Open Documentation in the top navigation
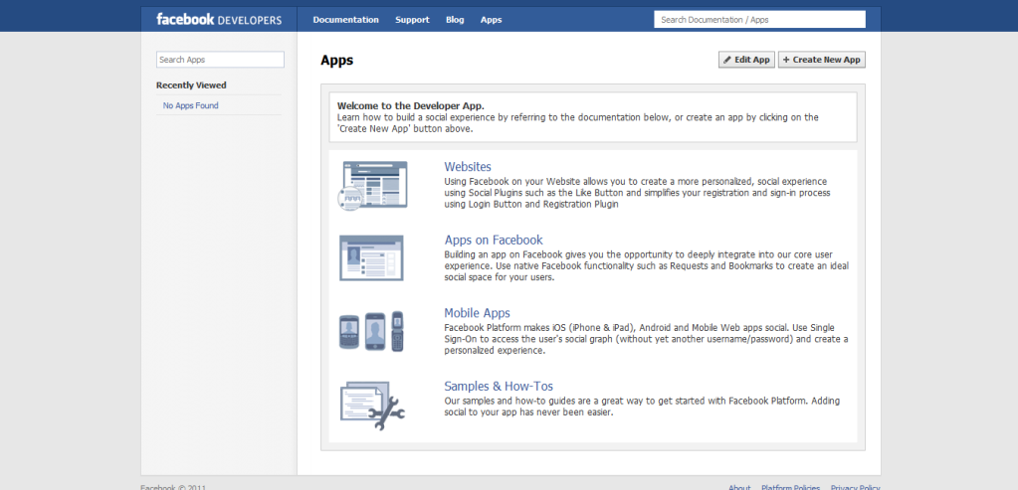1018x490 pixels. tap(345, 19)
